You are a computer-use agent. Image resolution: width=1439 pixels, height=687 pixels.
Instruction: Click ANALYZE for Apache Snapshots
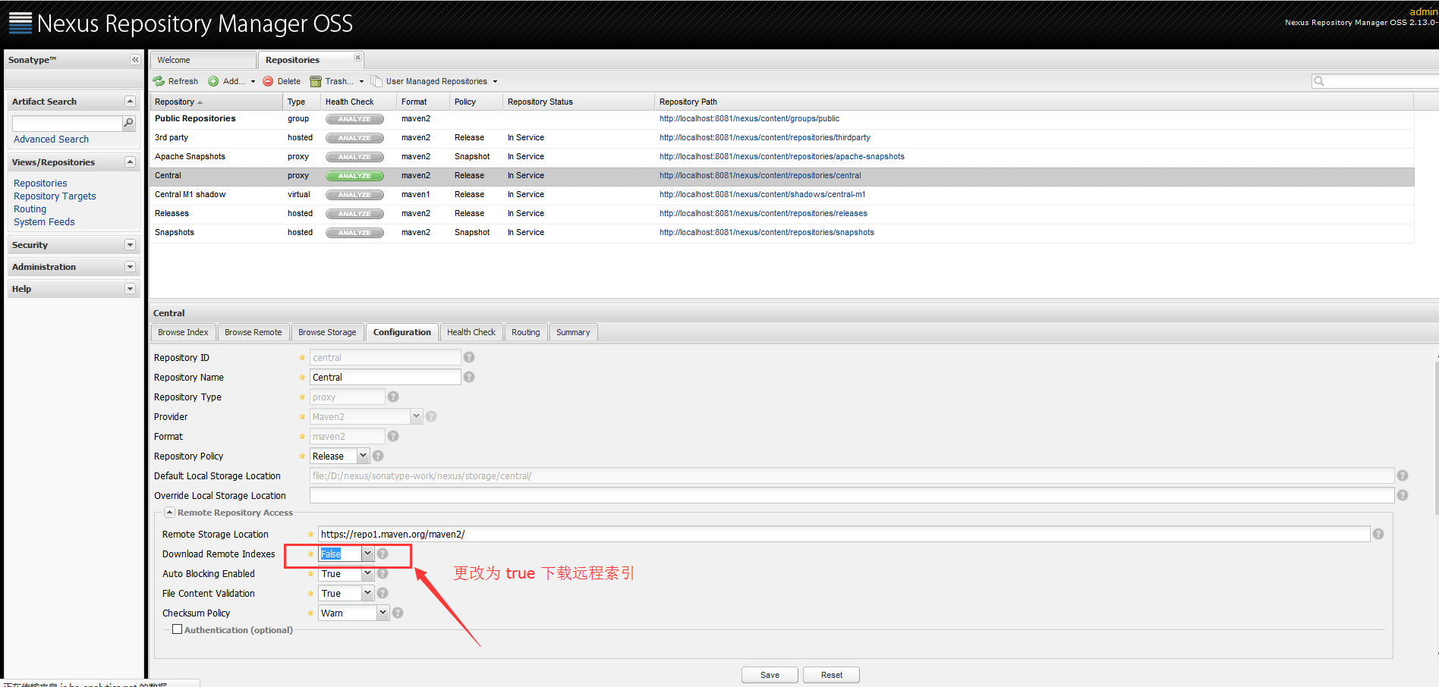tap(354, 157)
